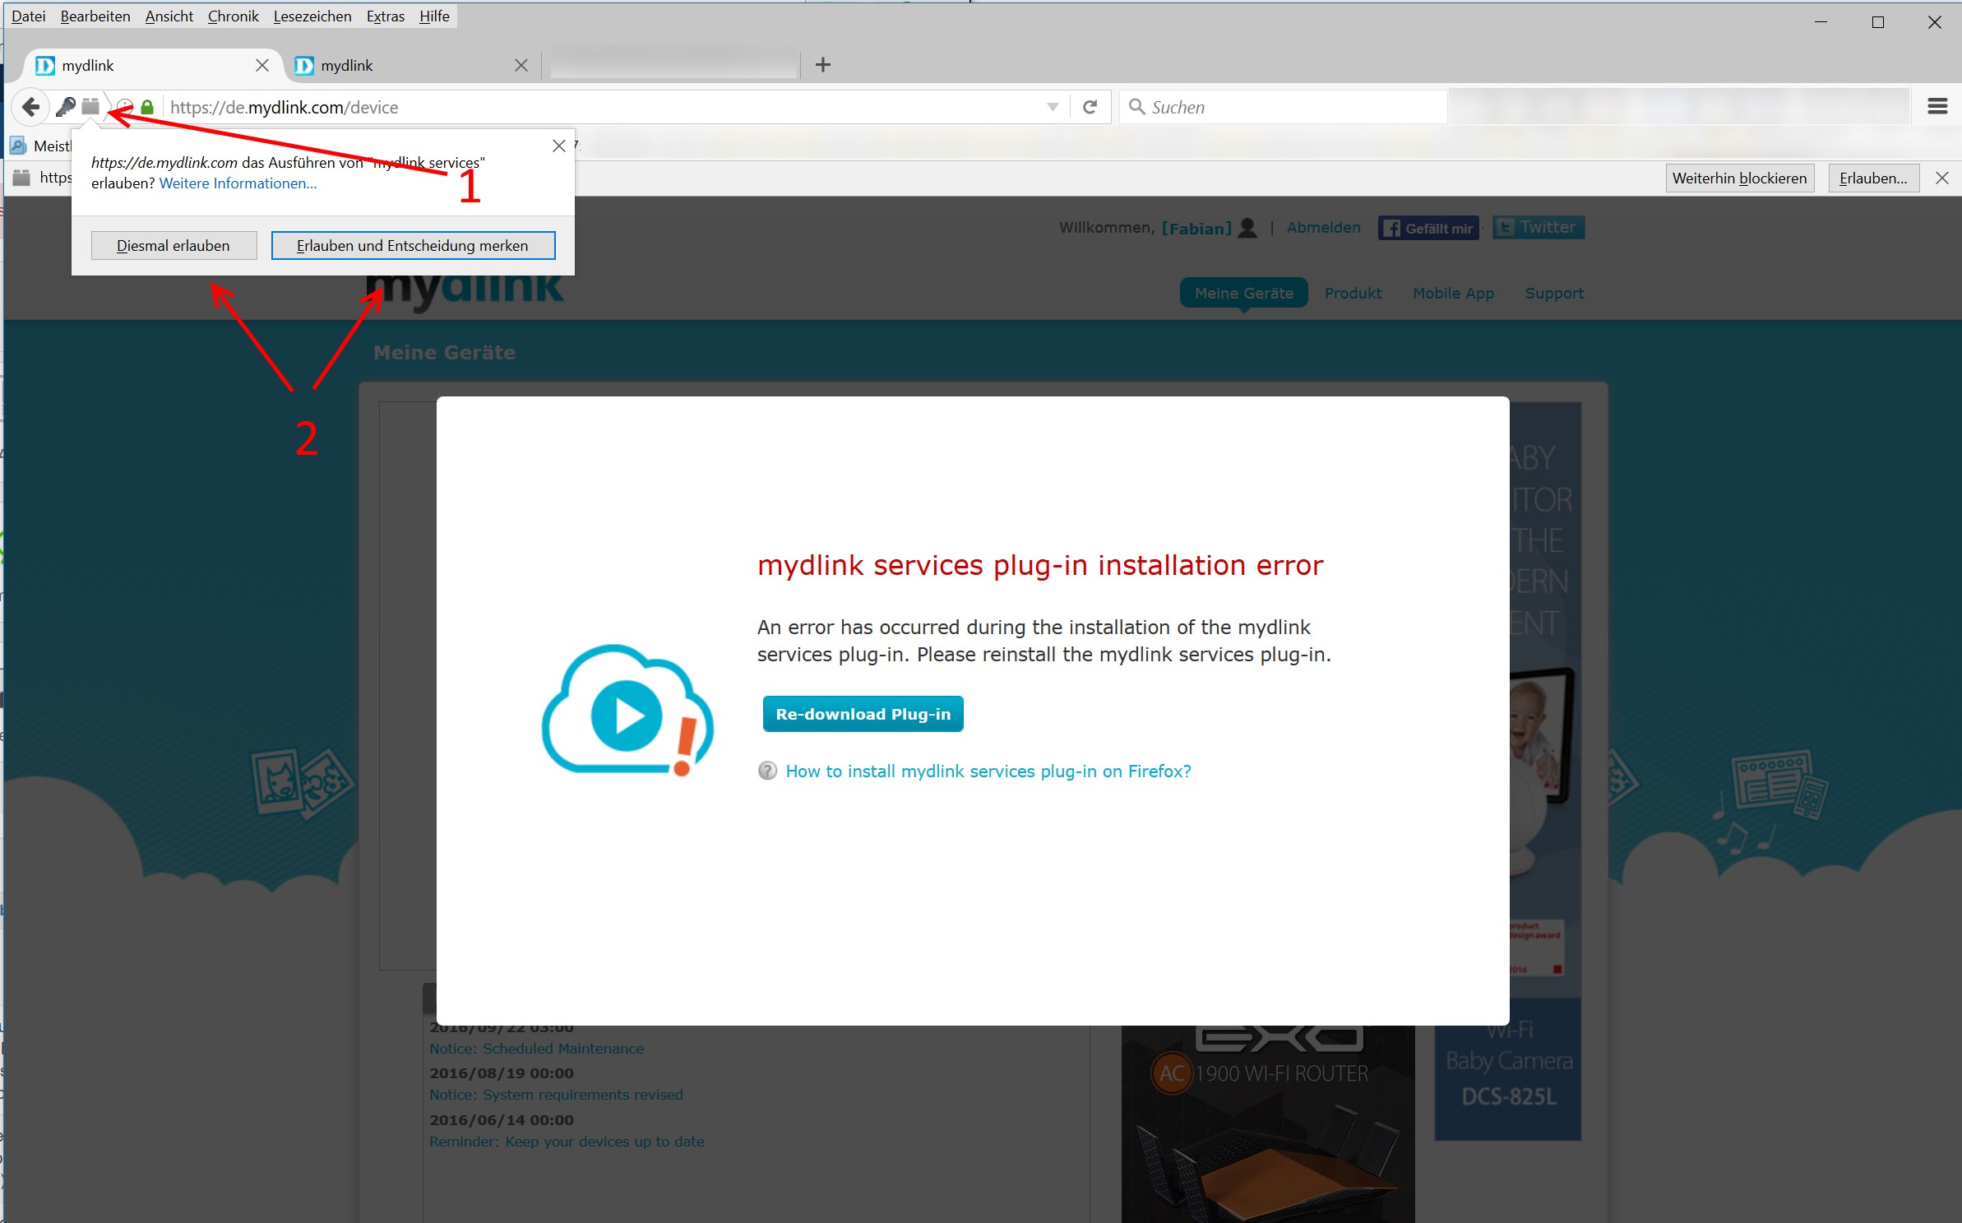This screenshot has height=1223, width=1962.
Task: Click the URL address field
Action: [604, 107]
